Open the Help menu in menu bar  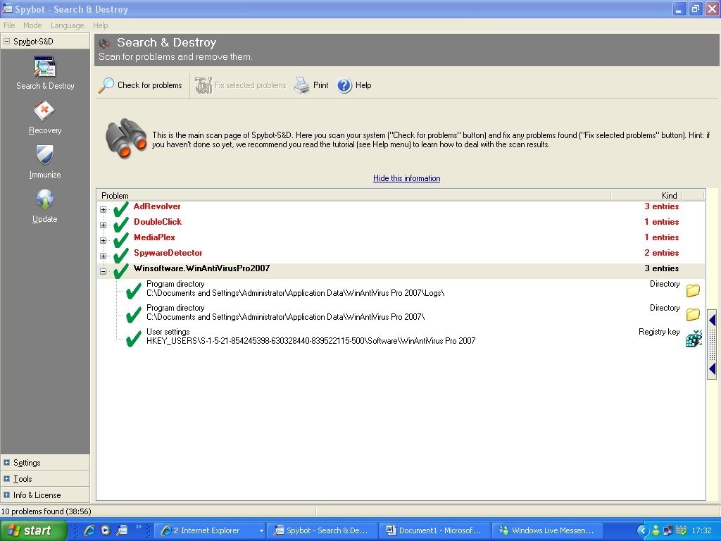[x=100, y=25]
